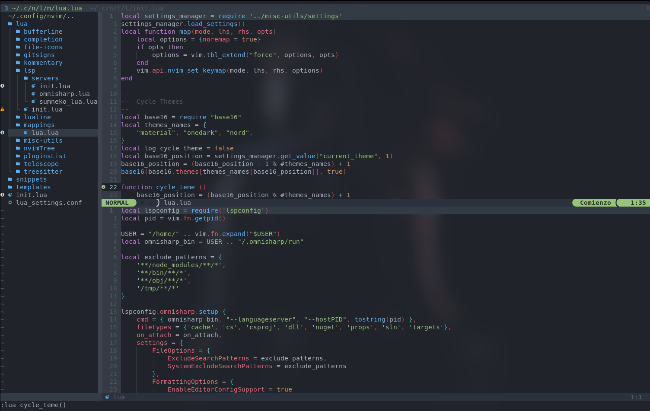This screenshot has width=650, height=411.
Task: Open omnisharp.lua from the tree
Action: tap(64, 94)
